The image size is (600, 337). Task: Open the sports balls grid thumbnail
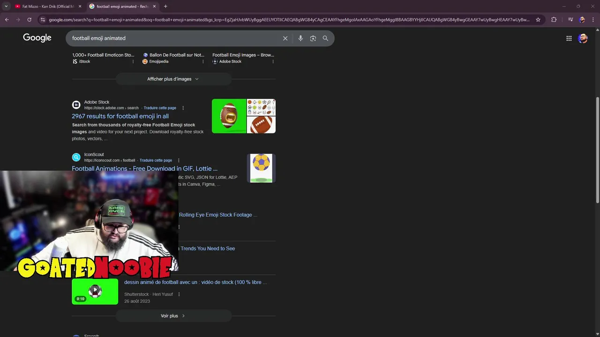261,107
